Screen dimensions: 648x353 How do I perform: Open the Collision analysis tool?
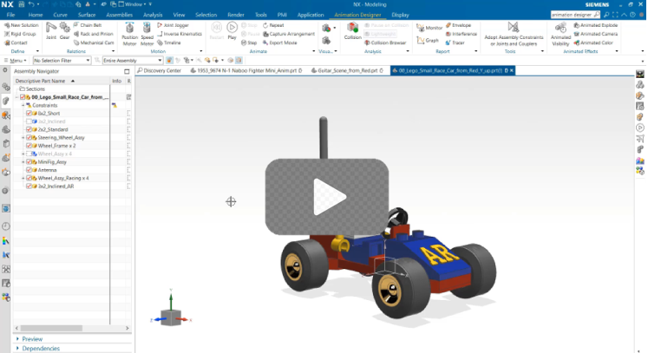pyautogui.click(x=353, y=32)
